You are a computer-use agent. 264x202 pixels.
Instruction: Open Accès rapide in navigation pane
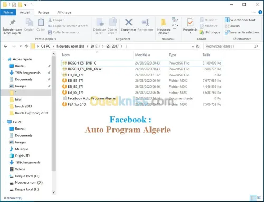click(22, 59)
